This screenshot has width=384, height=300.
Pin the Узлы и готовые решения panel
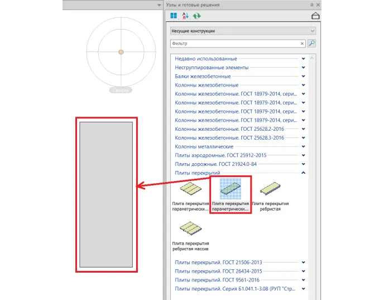[312, 4]
